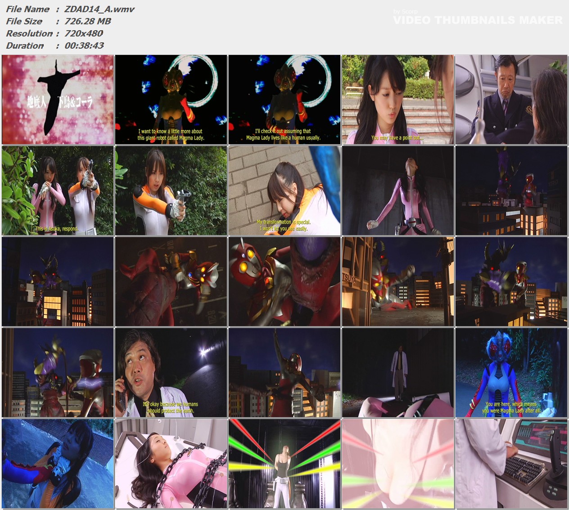The image size is (569, 510).
Task: Click the 'File Size' label
Action: 24,21
